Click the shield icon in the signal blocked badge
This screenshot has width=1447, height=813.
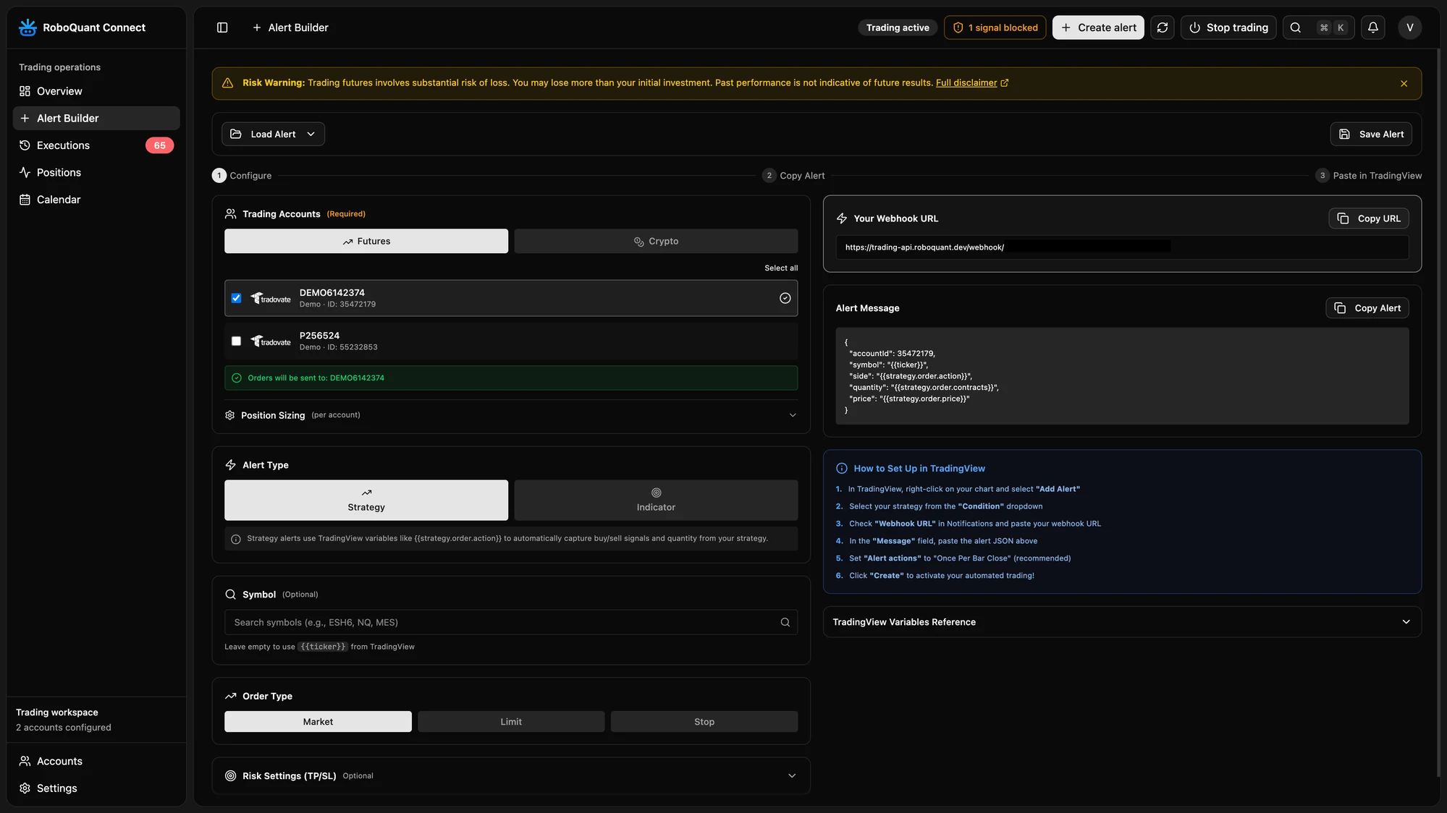coord(958,27)
